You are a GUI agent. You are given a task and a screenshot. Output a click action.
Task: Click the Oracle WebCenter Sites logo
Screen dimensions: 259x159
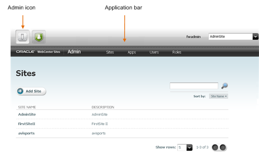click(38, 52)
